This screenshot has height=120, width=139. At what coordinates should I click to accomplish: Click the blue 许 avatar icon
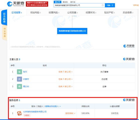point(19,79)
